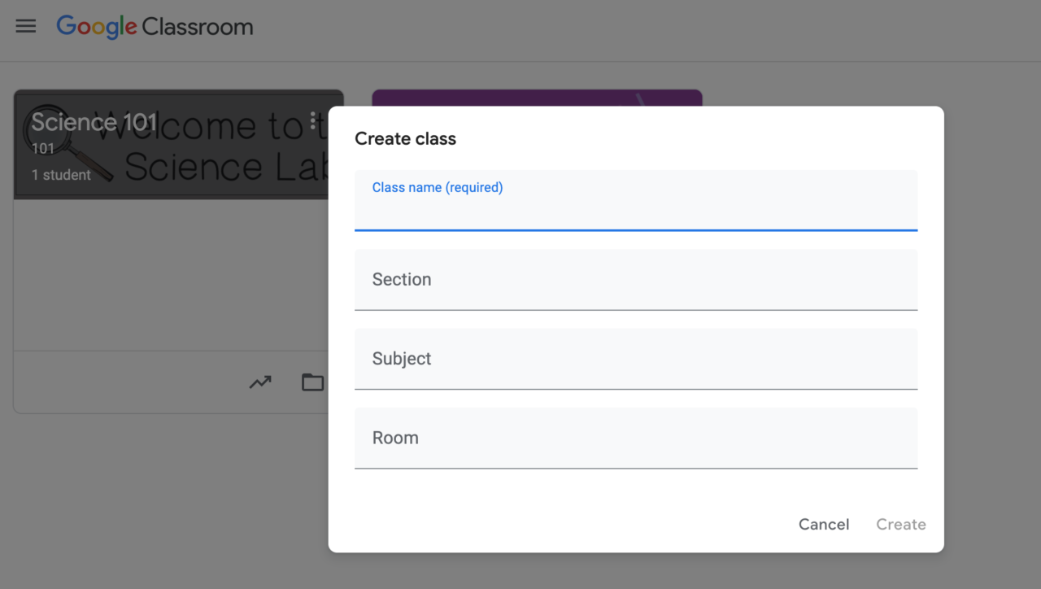
Task: Click the Create class dialog heading
Action: click(x=405, y=138)
